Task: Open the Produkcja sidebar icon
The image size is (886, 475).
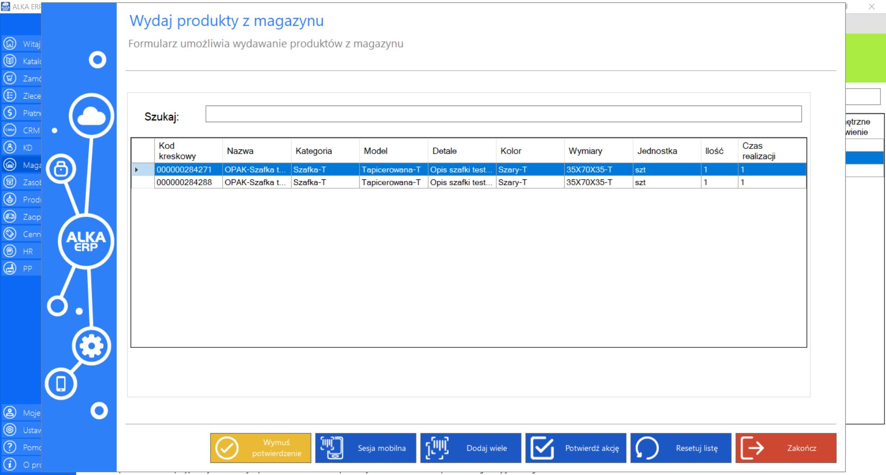Action: click(10, 199)
